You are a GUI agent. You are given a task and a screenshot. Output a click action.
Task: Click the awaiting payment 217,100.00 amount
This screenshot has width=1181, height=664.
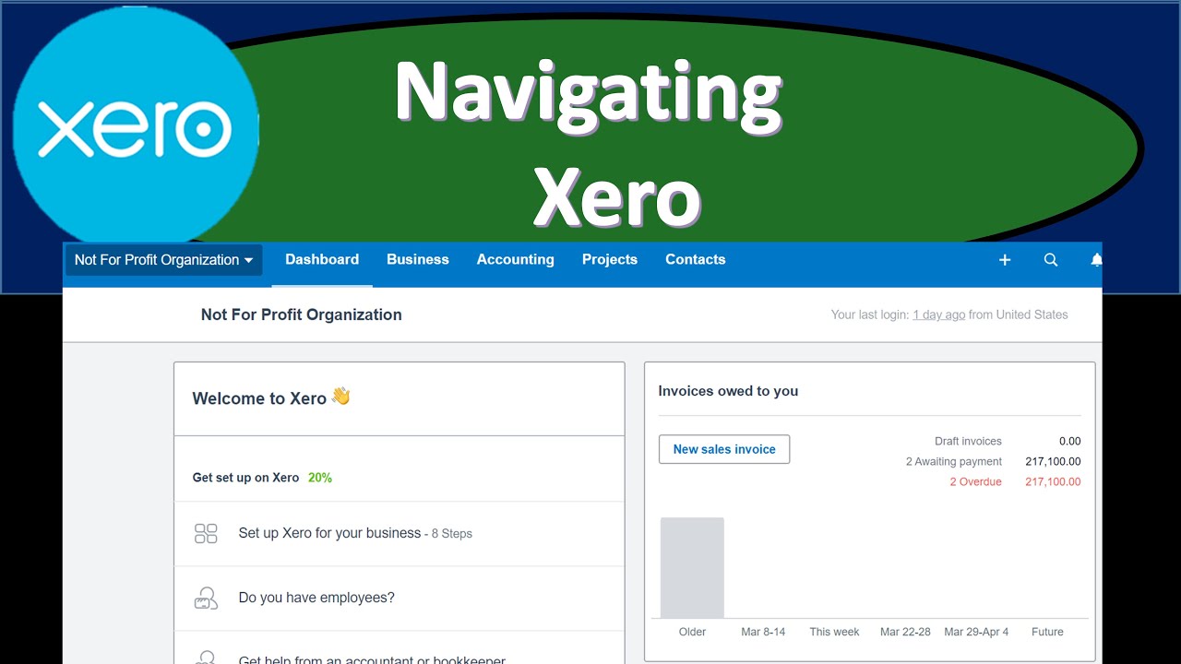(1053, 461)
